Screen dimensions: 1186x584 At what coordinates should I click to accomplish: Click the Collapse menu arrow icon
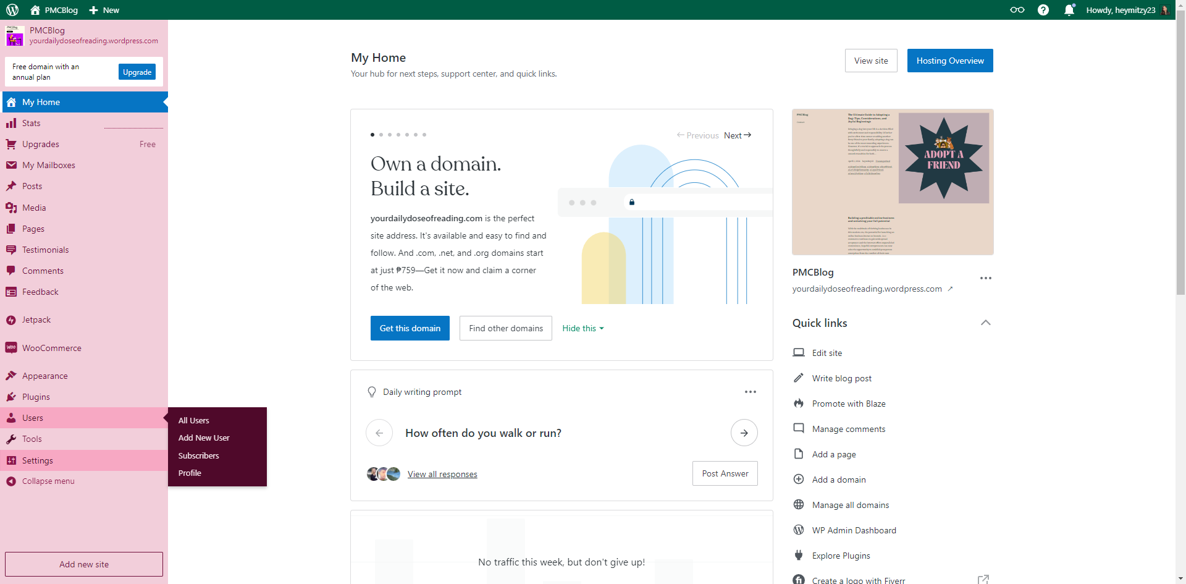(11, 481)
